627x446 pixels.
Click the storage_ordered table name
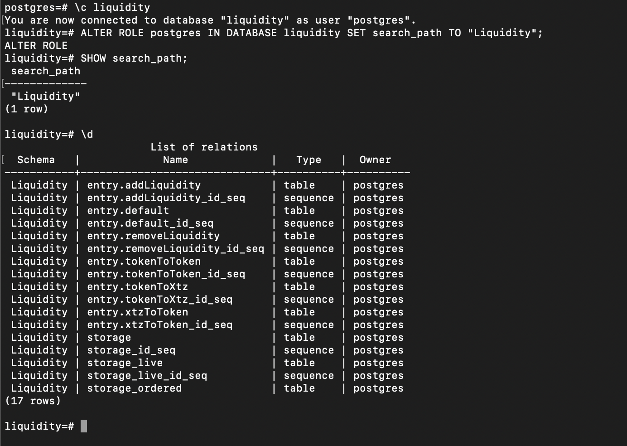(x=134, y=388)
